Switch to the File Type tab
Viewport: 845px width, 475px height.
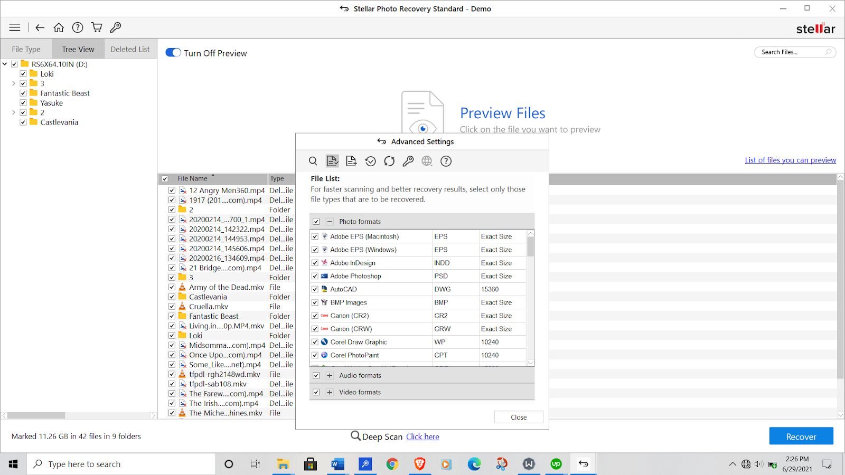tap(26, 49)
